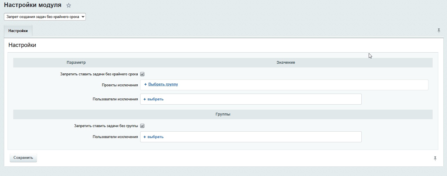447x176 pixels.
Task: Click the label Запретить ставить задачи без группы
Action: 106,126
